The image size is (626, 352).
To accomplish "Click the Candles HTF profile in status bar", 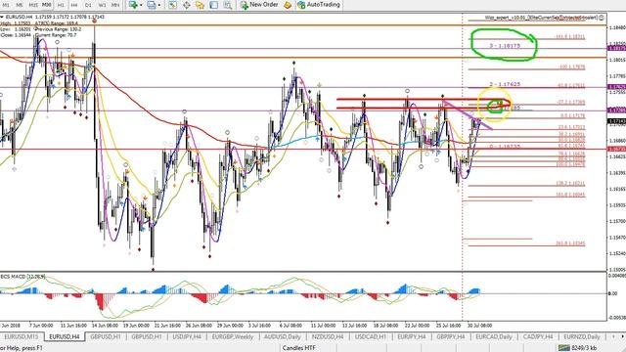I will click(298, 348).
